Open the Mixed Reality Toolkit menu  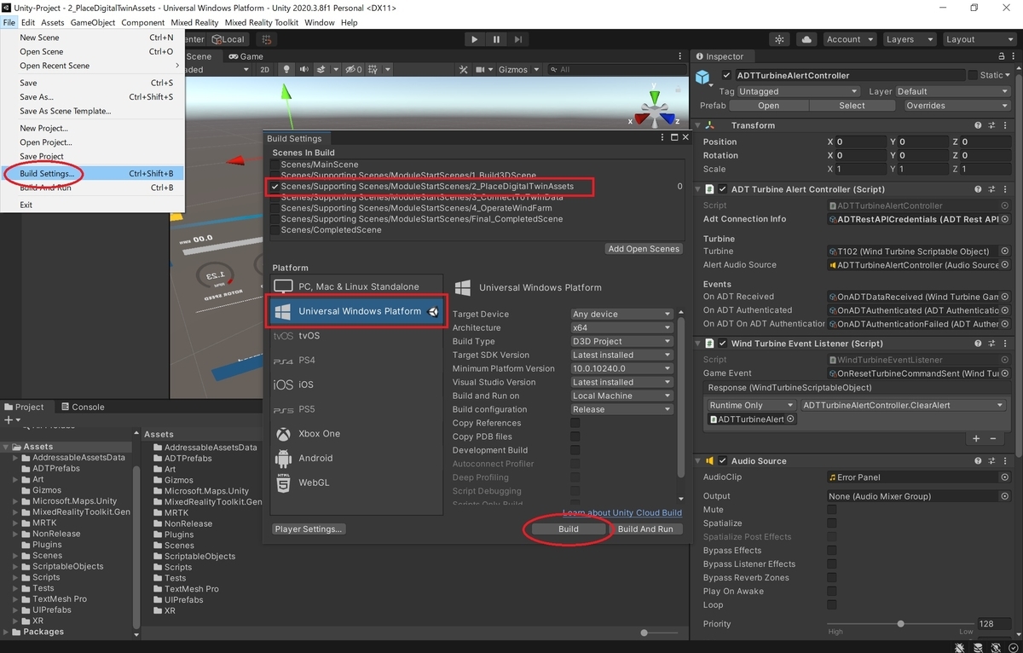[263, 22]
